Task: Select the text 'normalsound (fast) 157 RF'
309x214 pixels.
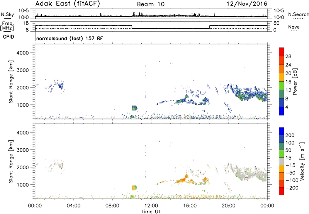Action: [70, 38]
